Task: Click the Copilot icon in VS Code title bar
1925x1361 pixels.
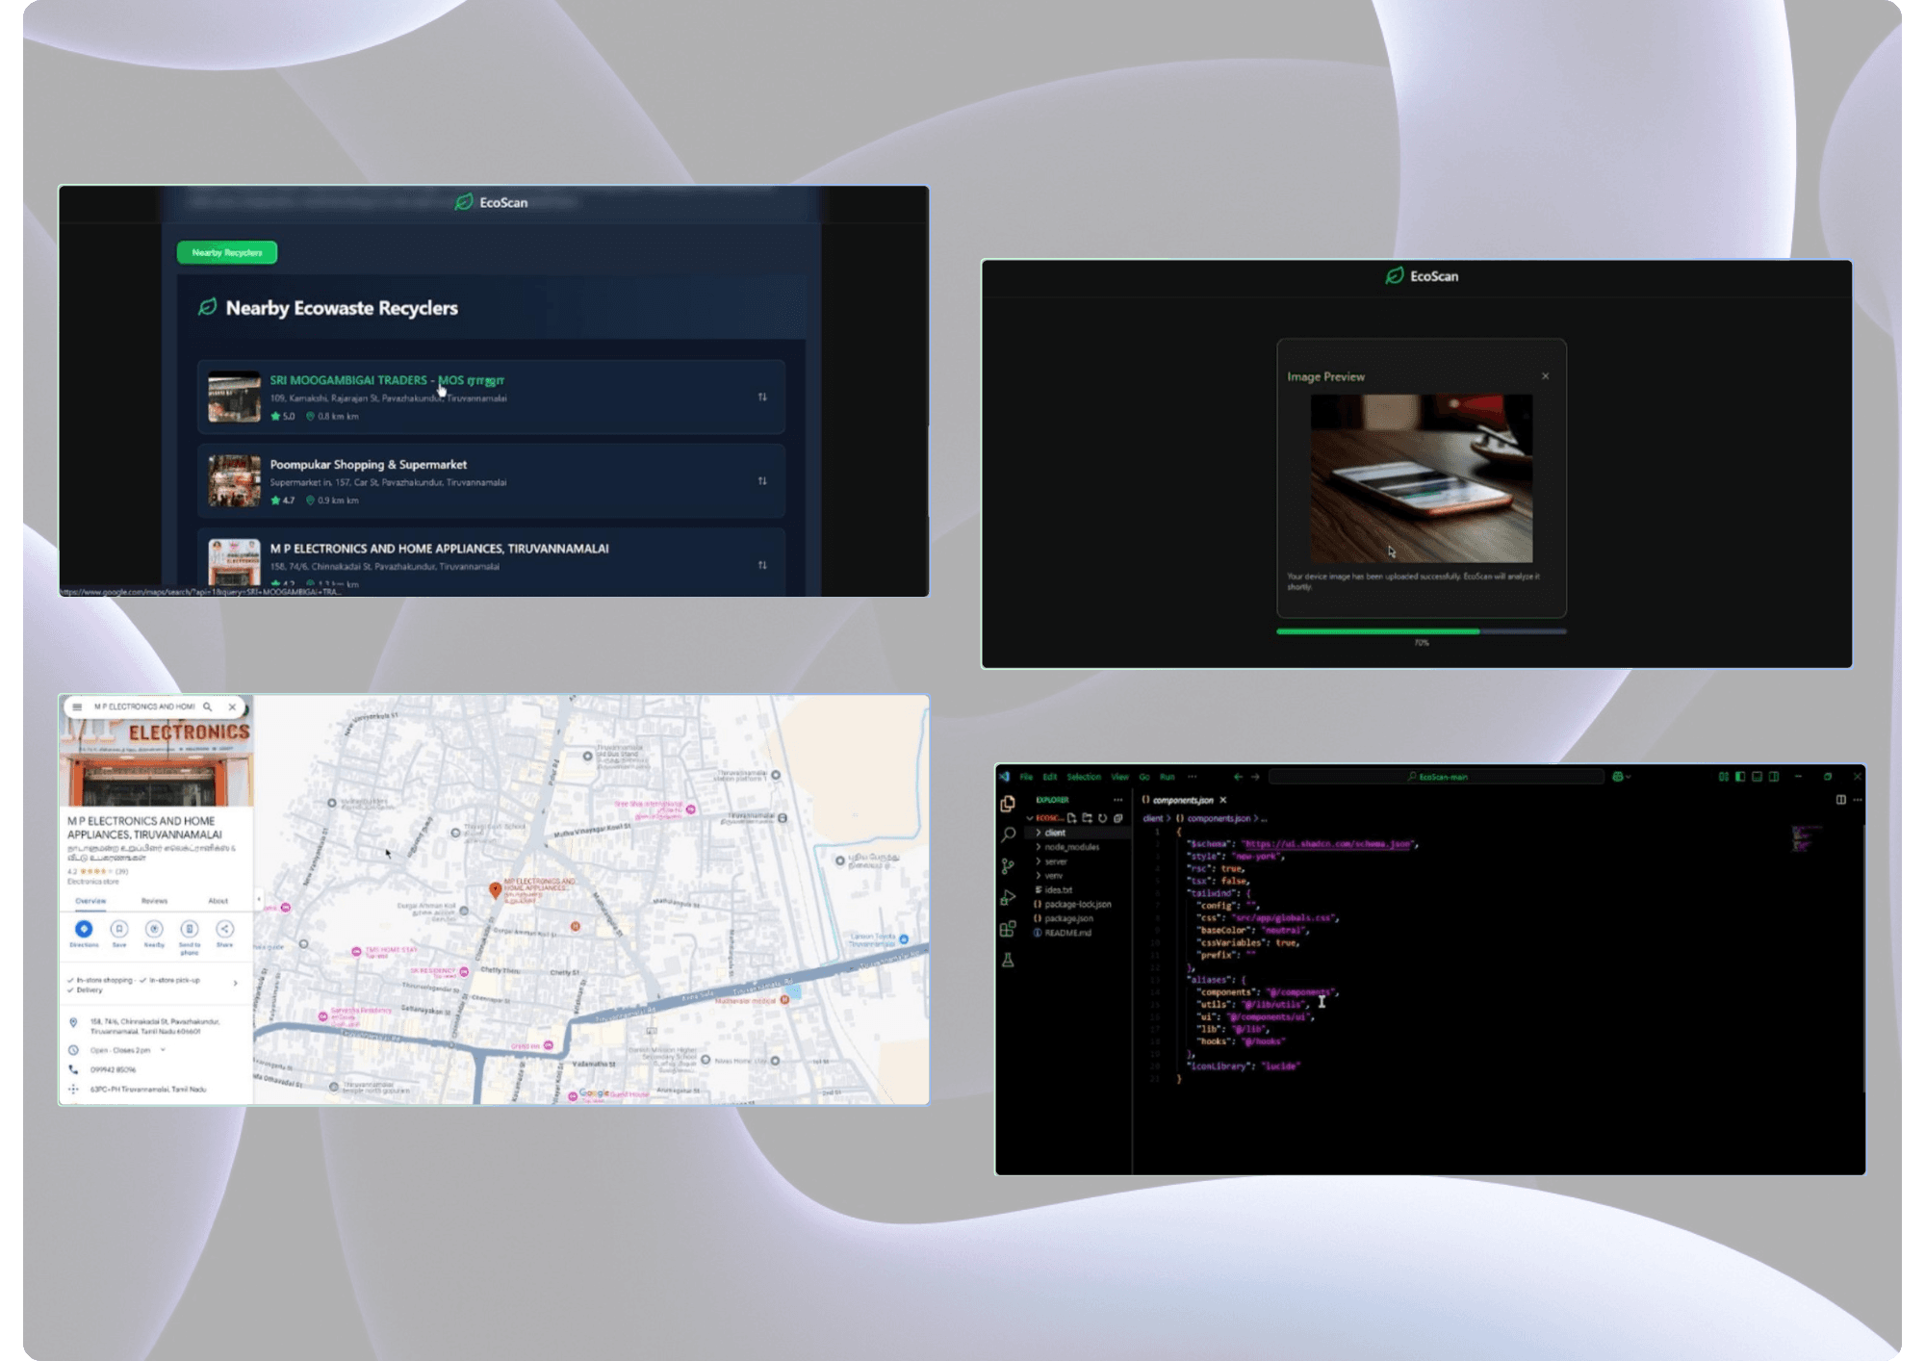Action: tap(1619, 777)
